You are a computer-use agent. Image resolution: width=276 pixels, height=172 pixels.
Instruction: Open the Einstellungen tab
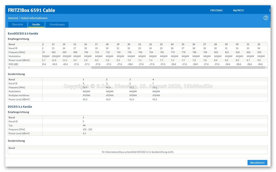click(57, 24)
